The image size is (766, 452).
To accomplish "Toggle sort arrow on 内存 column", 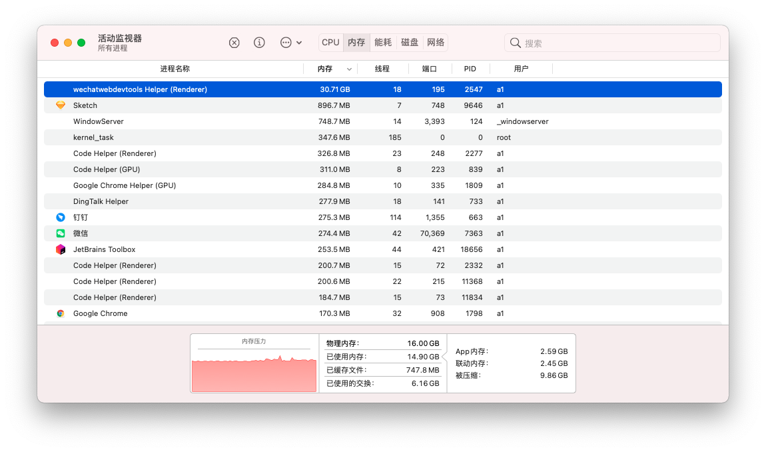I will click(x=349, y=69).
